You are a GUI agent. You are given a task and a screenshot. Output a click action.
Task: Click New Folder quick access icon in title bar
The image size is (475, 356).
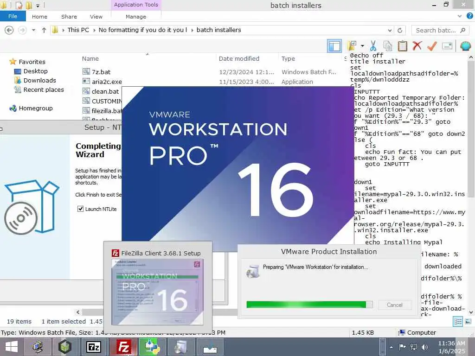29,5
